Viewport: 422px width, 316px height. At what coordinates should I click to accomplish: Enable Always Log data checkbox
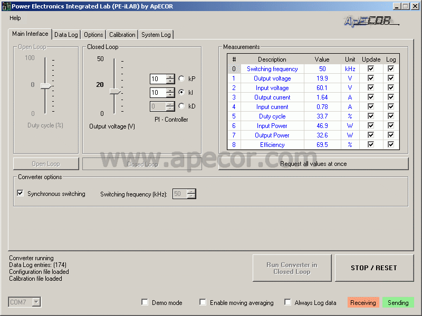(x=287, y=302)
